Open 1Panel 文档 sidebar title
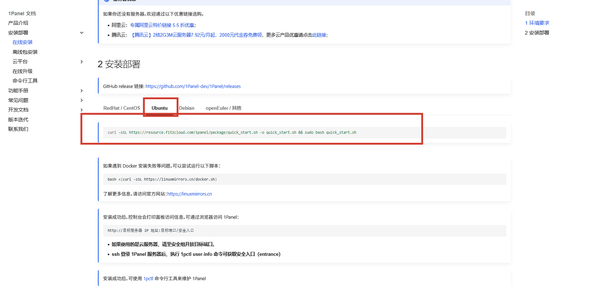599x286 pixels. [x=22, y=13]
